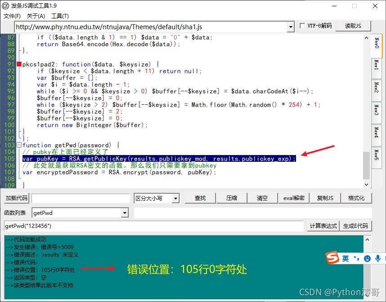Switch to the New4 tab
386x302 pixels.
[x=377, y=135]
